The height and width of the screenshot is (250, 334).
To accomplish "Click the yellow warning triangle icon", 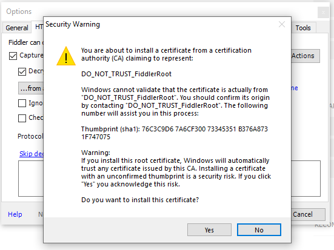I will tap(66, 56).
